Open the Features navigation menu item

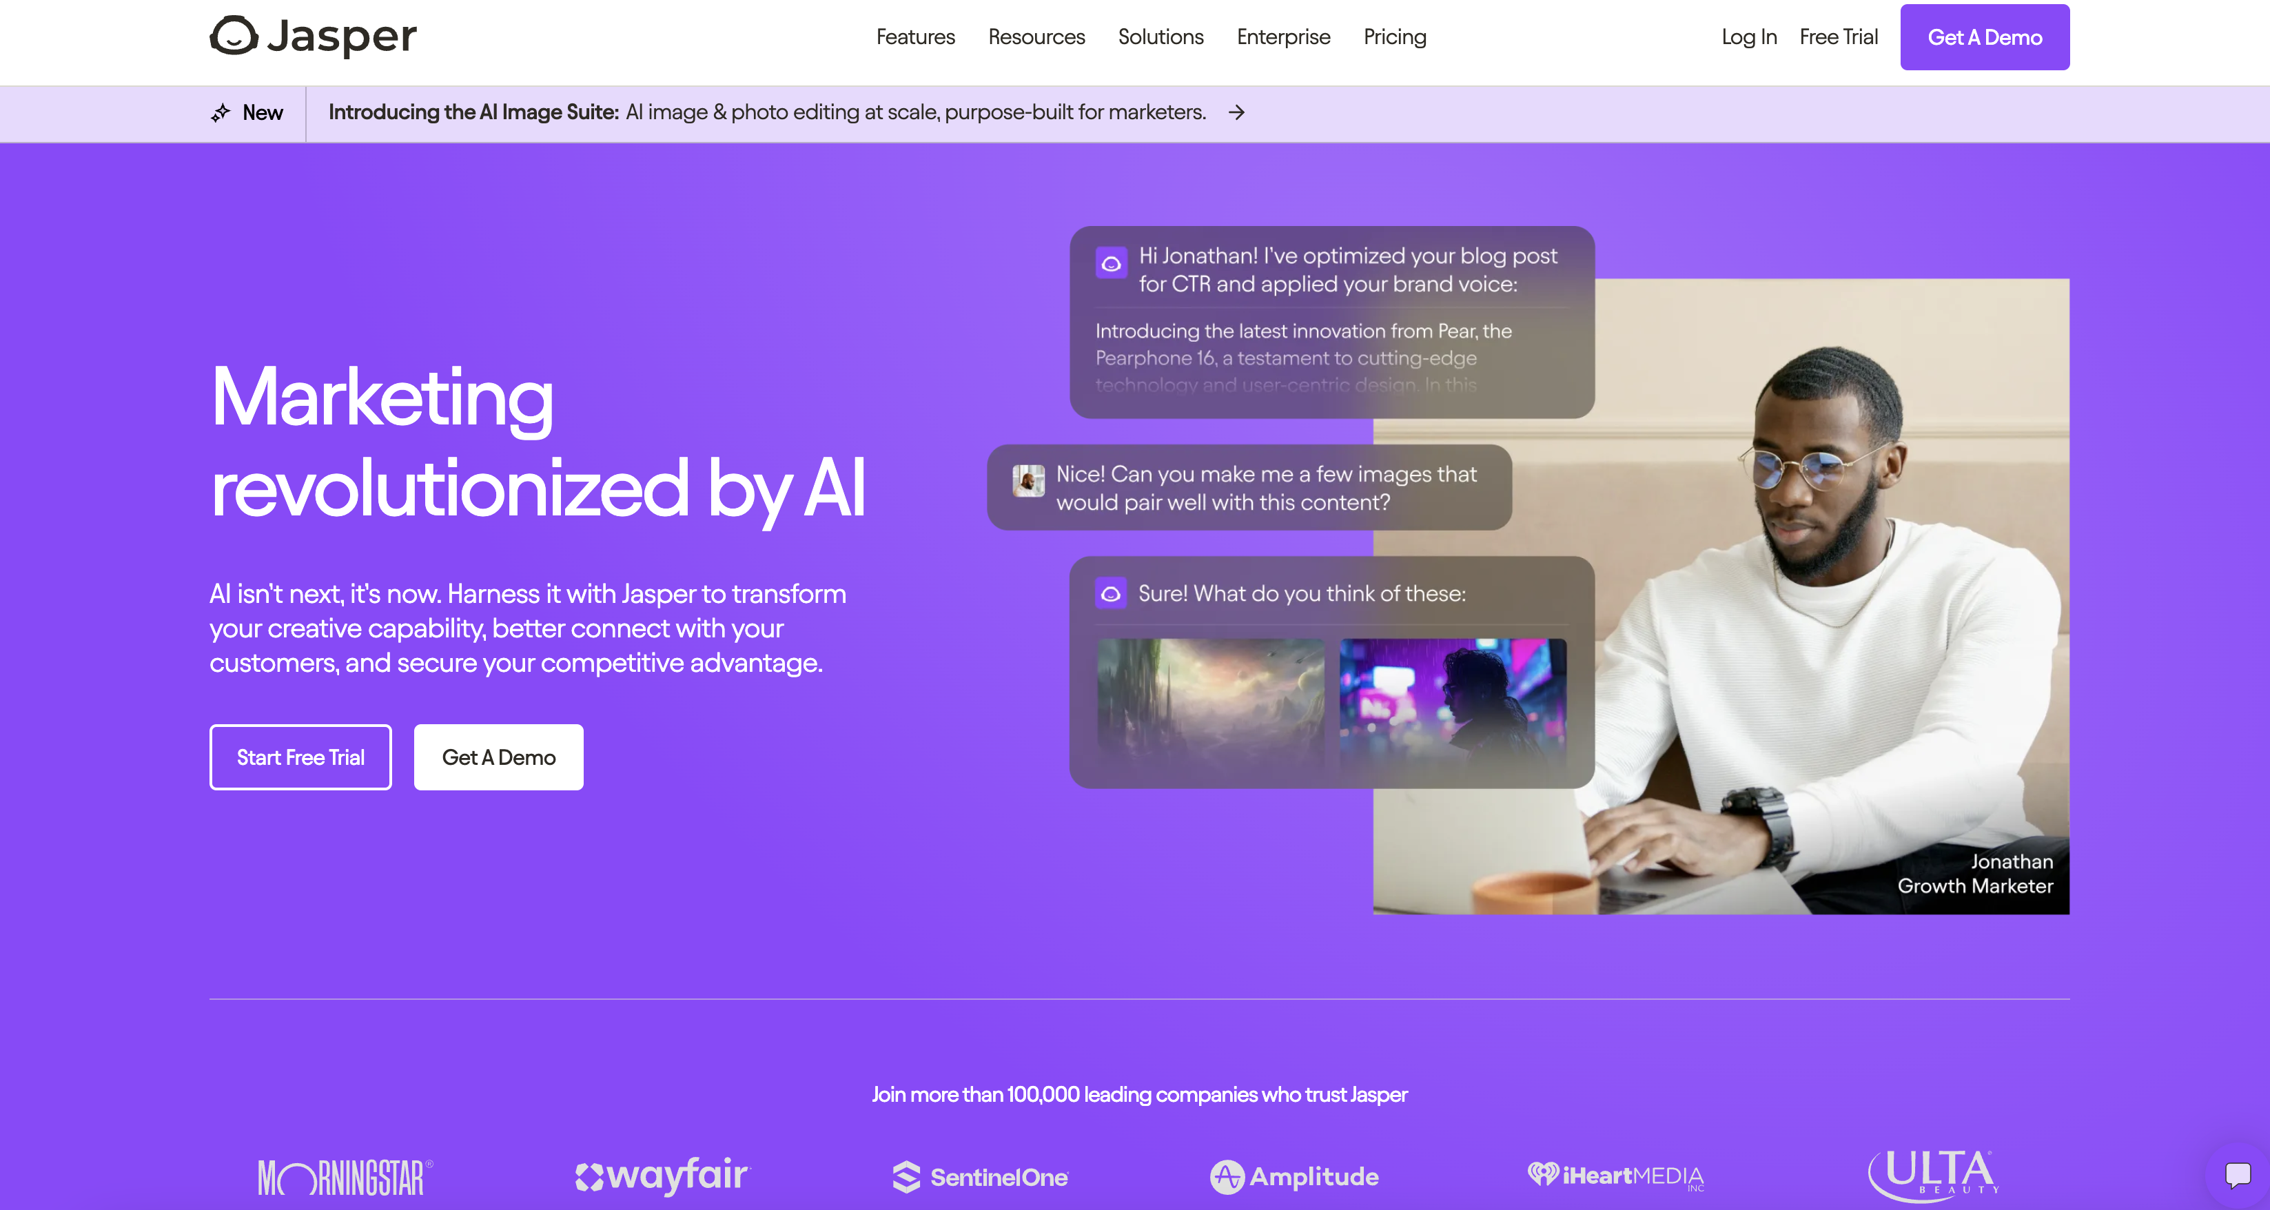click(916, 36)
